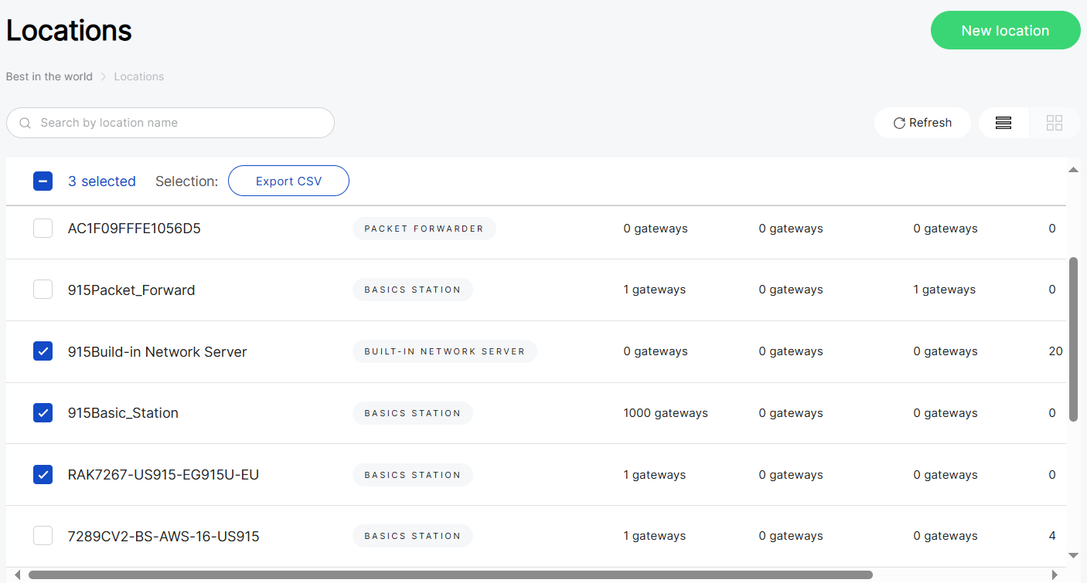Uncheck 915Build-in Network Server checkbox

click(x=43, y=351)
